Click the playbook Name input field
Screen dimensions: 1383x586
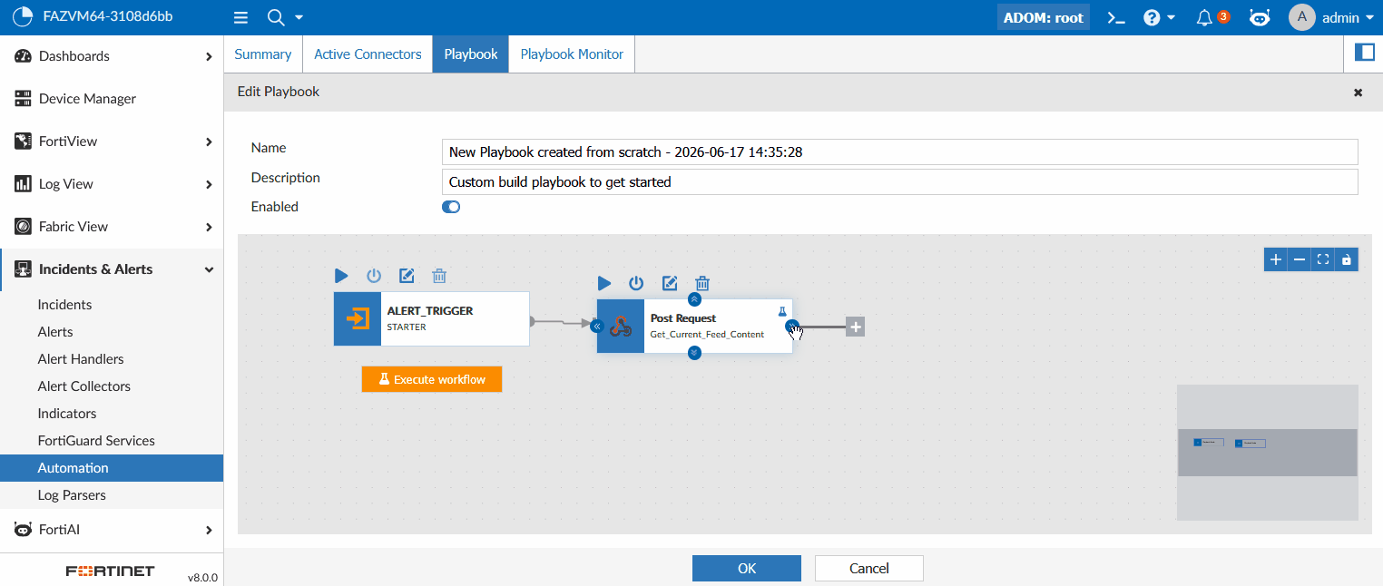coord(899,151)
